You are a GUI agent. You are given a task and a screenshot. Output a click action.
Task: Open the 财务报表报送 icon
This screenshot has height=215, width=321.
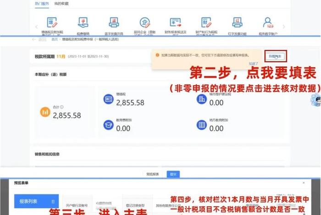(x=176, y=22)
